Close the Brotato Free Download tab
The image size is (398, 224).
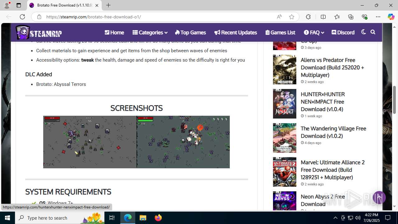click(97, 5)
